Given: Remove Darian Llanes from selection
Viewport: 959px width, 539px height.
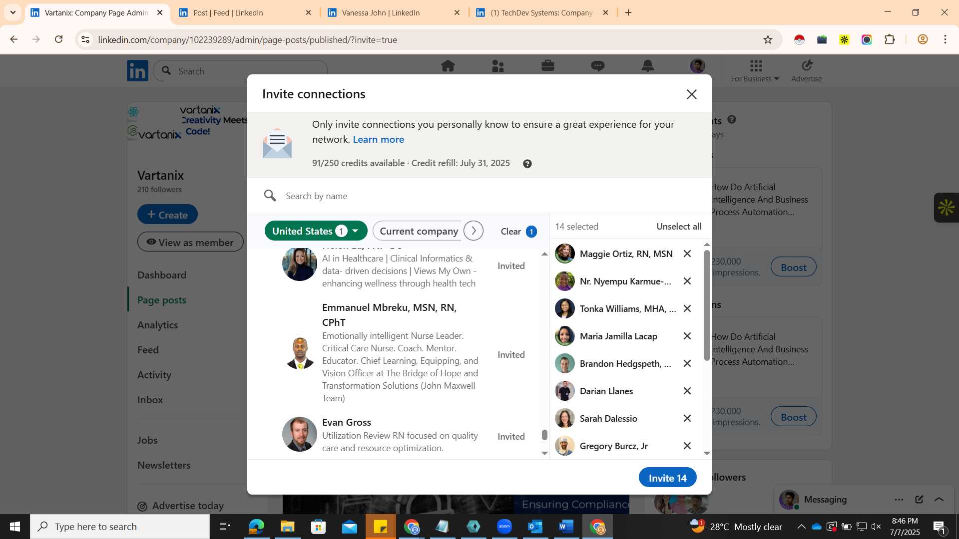Looking at the screenshot, I should point(687,391).
